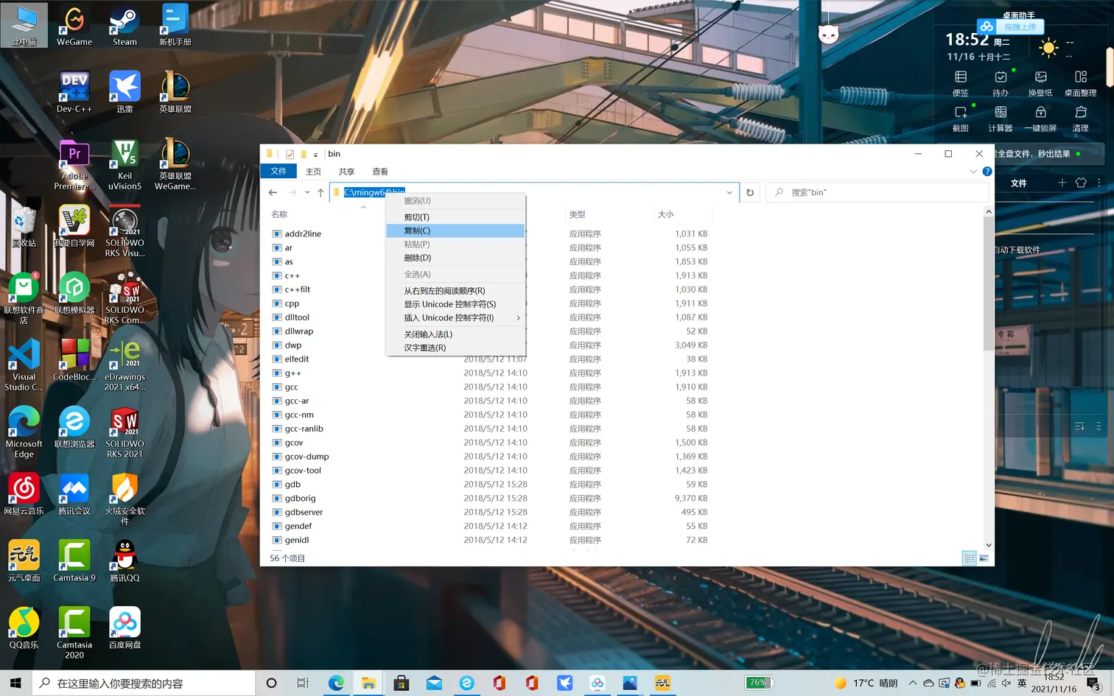Click the 类型 column header
This screenshot has height=696, width=1114.
pos(578,214)
